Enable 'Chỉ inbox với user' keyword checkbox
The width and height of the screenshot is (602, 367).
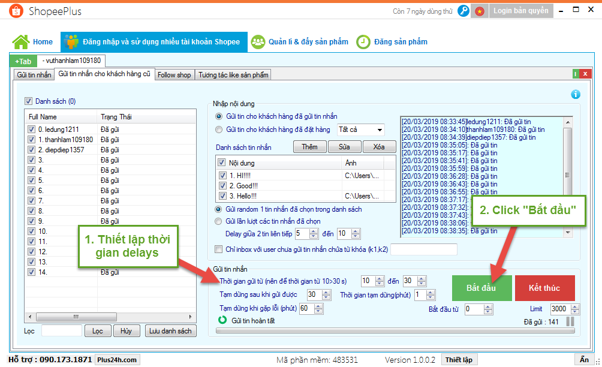(219, 249)
